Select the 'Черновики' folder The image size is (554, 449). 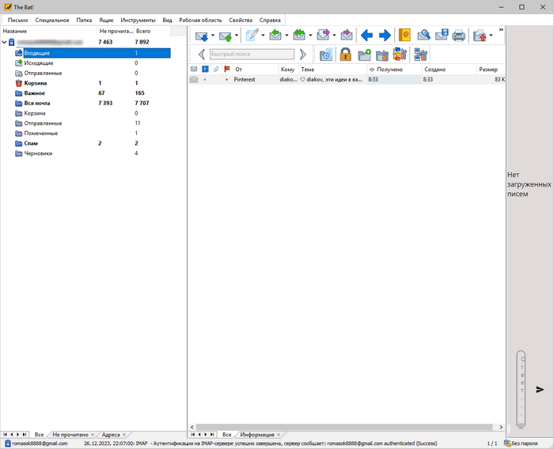[38, 153]
